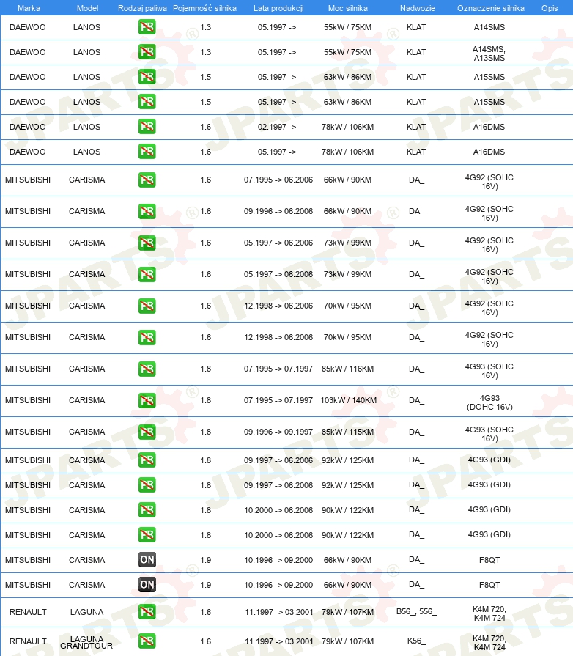Image resolution: width=573 pixels, height=656 pixels.
Task: Click petrol icon in Lanos A14SMS, A13SMS row
Action: point(147,52)
